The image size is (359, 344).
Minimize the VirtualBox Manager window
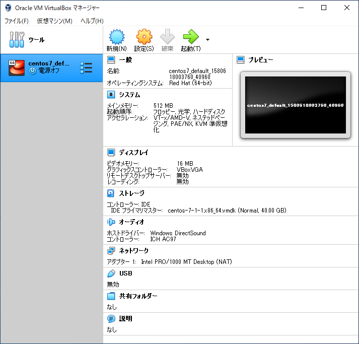301,8
